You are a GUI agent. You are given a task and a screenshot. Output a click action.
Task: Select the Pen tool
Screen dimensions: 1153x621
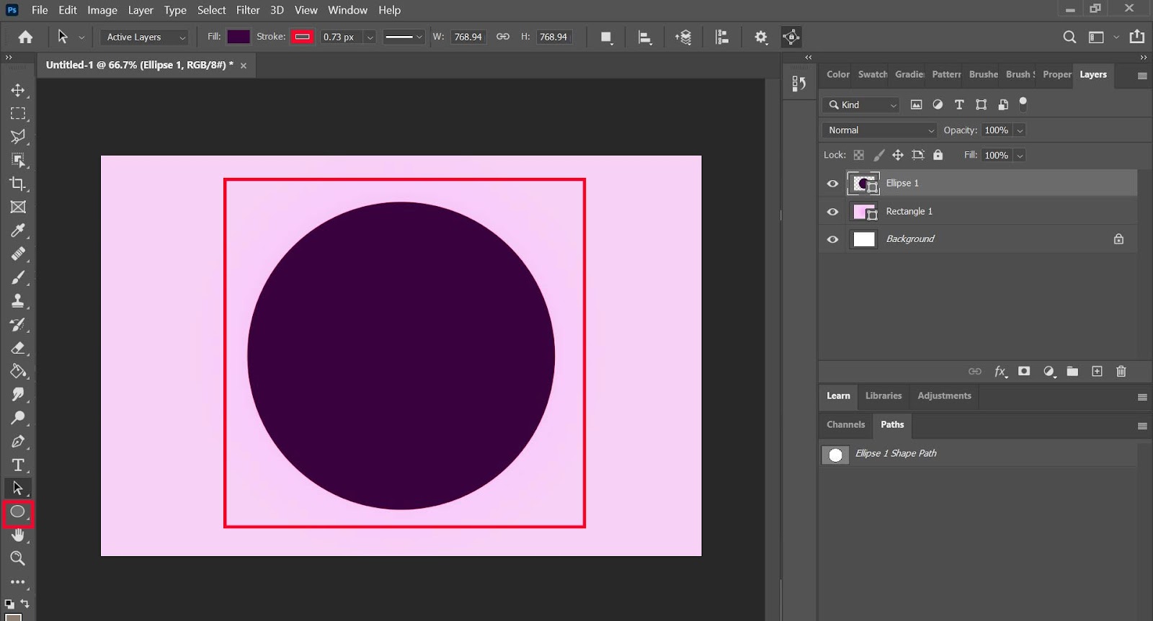tap(18, 442)
